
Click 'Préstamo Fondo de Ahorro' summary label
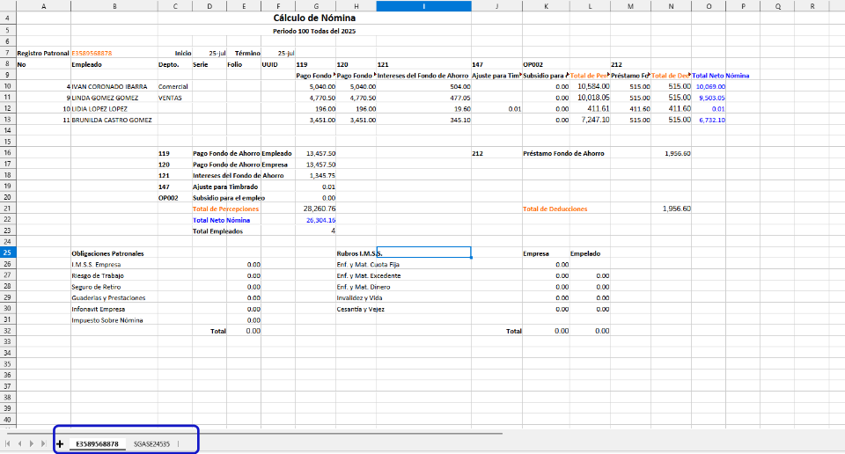(563, 153)
